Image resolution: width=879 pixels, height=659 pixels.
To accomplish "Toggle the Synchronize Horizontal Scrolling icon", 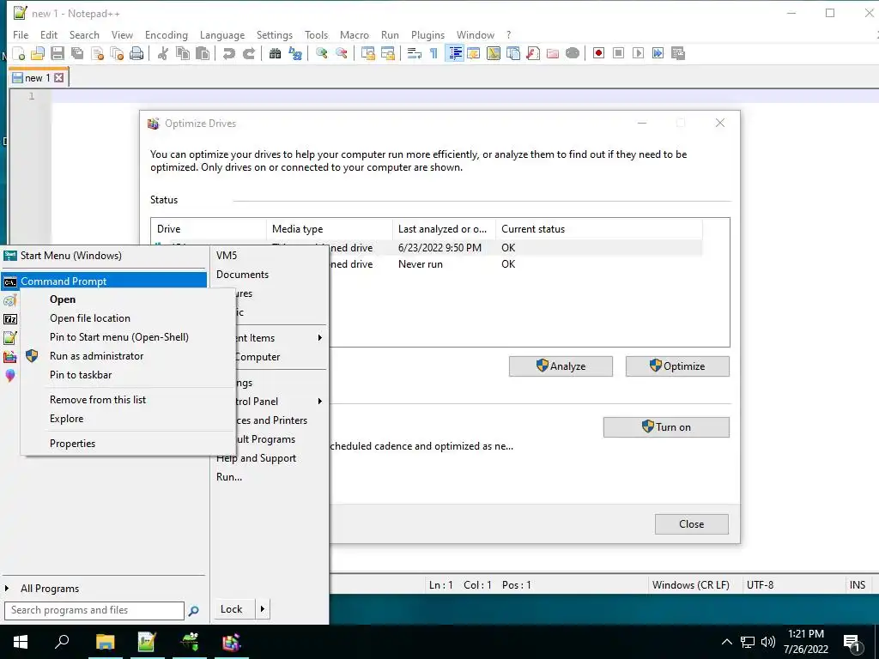I will click(x=387, y=53).
